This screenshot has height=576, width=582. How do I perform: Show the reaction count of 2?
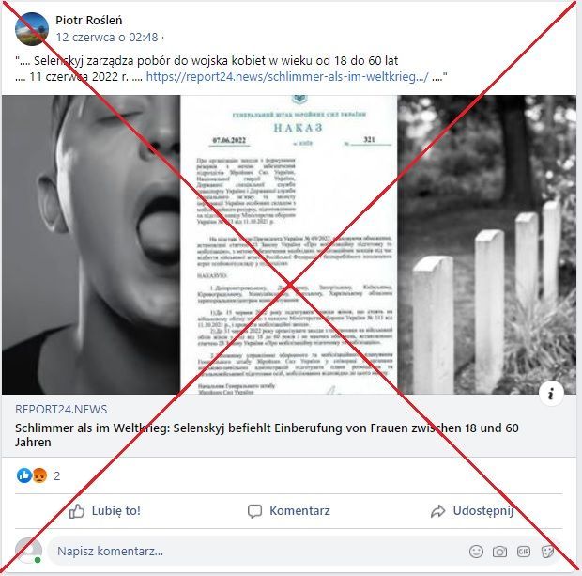tap(56, 475)
